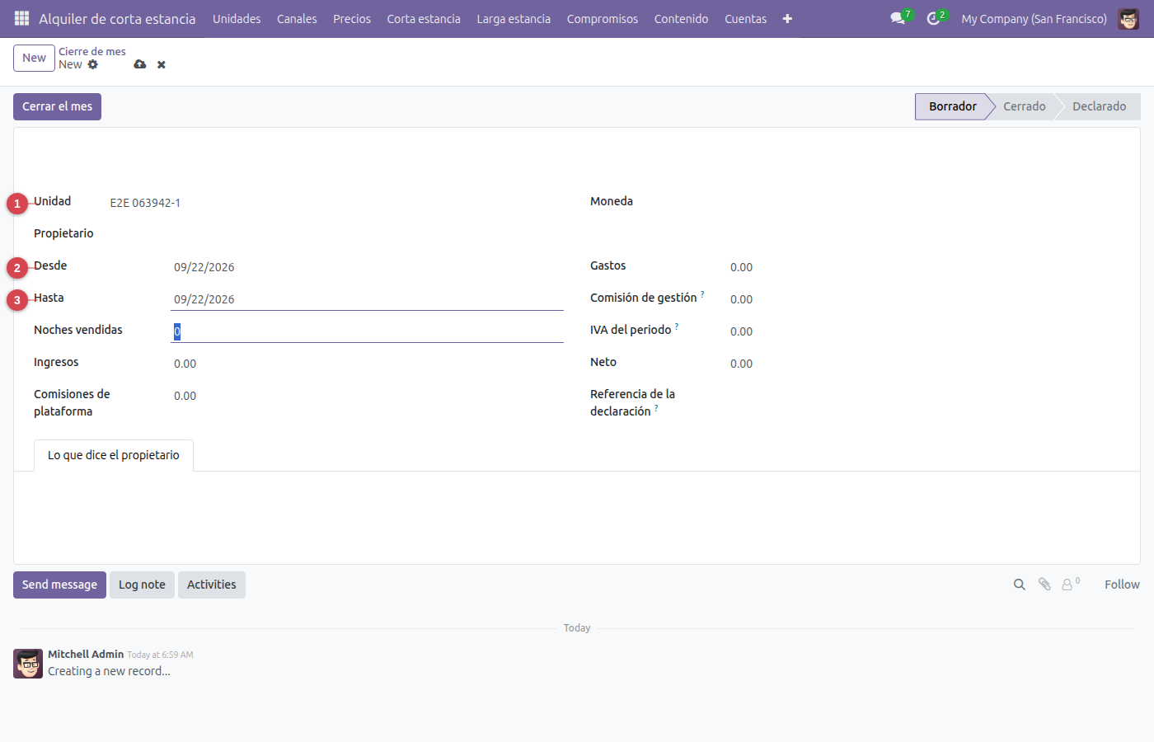Select the 'Lo que dice el propietario' tab
The height and width of the screenshot is (742, 1154).
click(x=114, y=455)
